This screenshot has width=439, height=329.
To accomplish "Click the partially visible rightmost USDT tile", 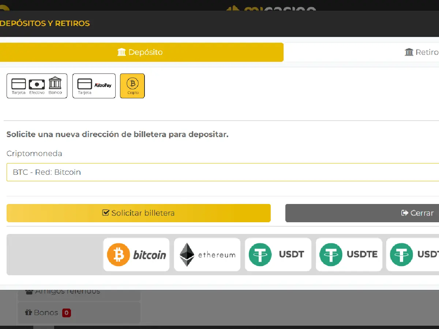I will point(413,255).
